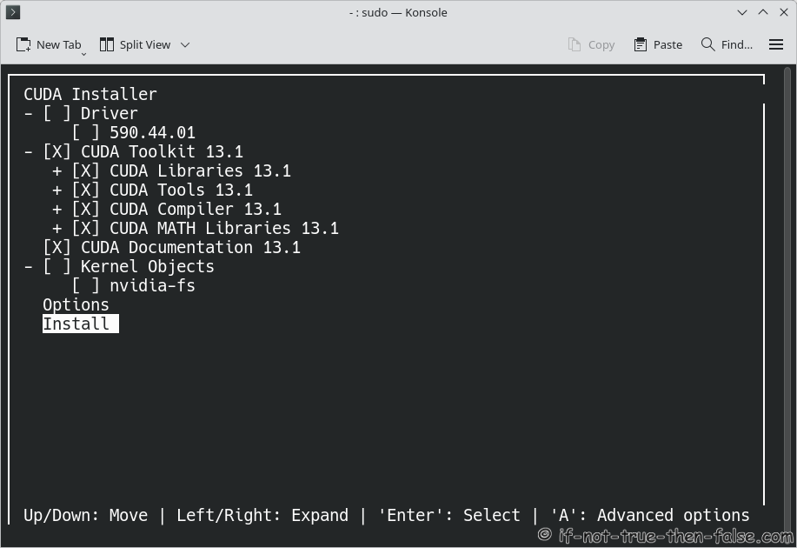The width and height of the screenshot is (797, 548).
Task: Open the hamburger menu
Action: [775, 44]
